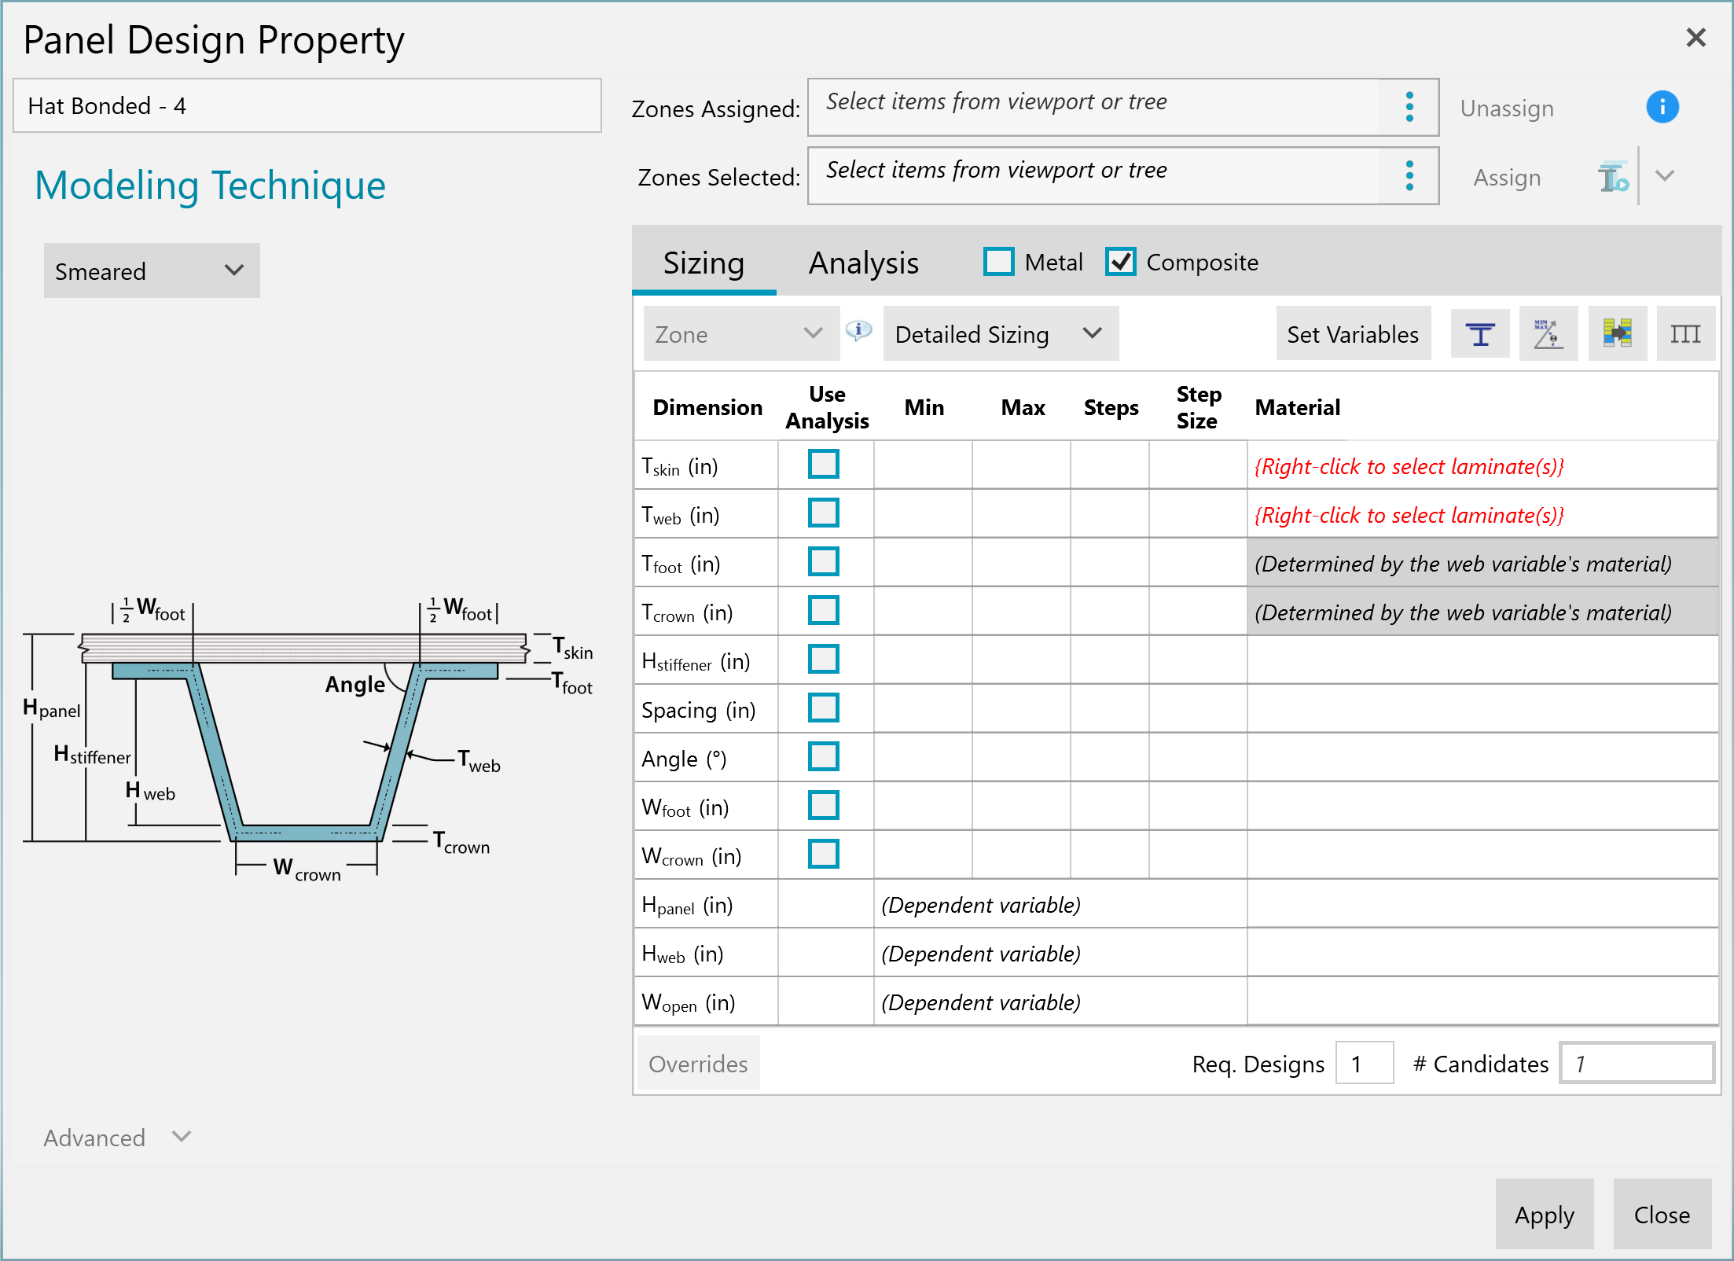Click the Overrides button
1734x1261 pixels.
698,1064
